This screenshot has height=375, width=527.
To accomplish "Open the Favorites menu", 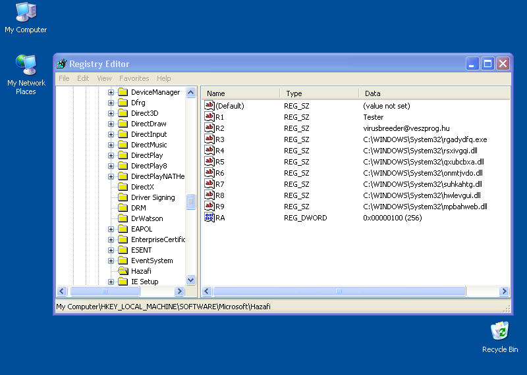I will (134, 78).
